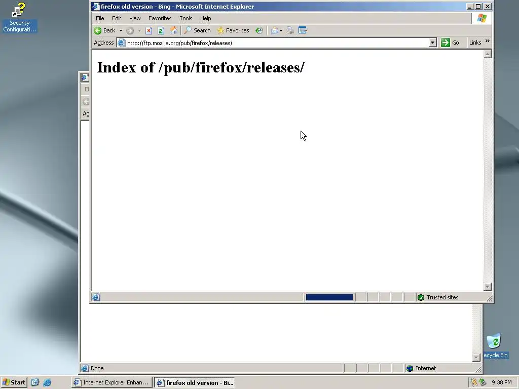Screen dimensions: 519x389
Task: Go to Home page icon
Action: point(173,31)
